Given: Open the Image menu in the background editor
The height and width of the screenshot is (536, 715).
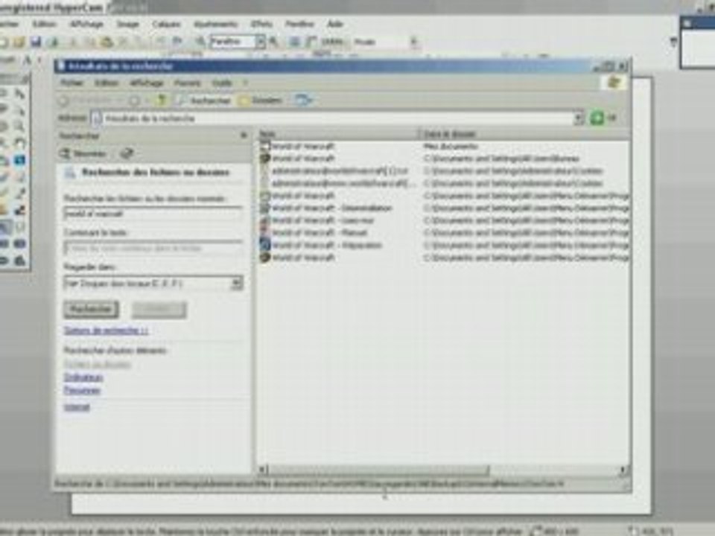Looking at the screenshot, I should [x=127, y=24].
